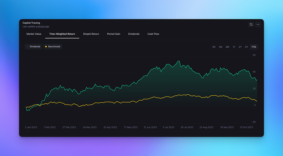
Task: Open the Simple Return tab
Action: click(91, 34)
